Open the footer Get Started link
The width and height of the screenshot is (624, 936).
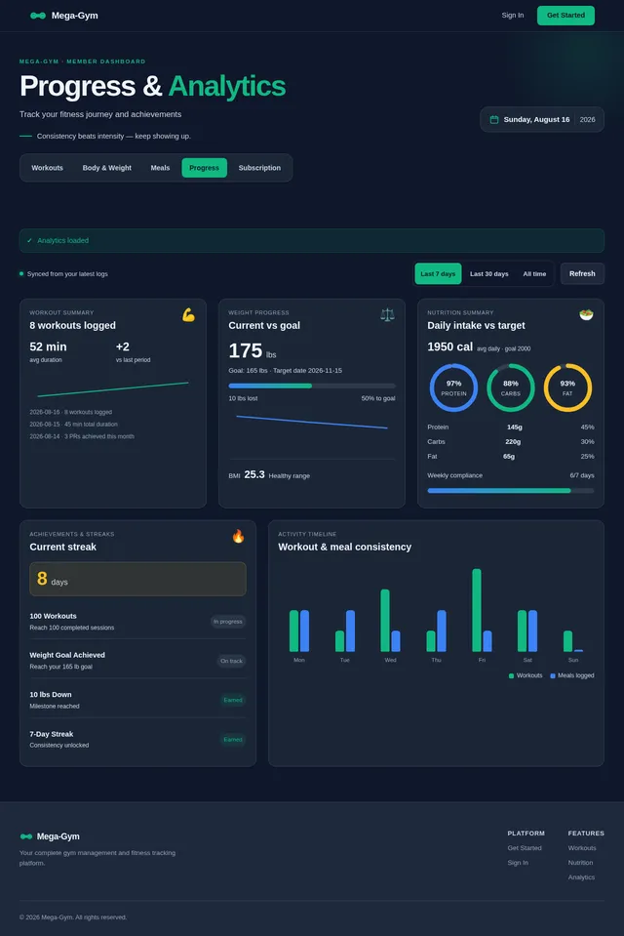tap(525, 847)
